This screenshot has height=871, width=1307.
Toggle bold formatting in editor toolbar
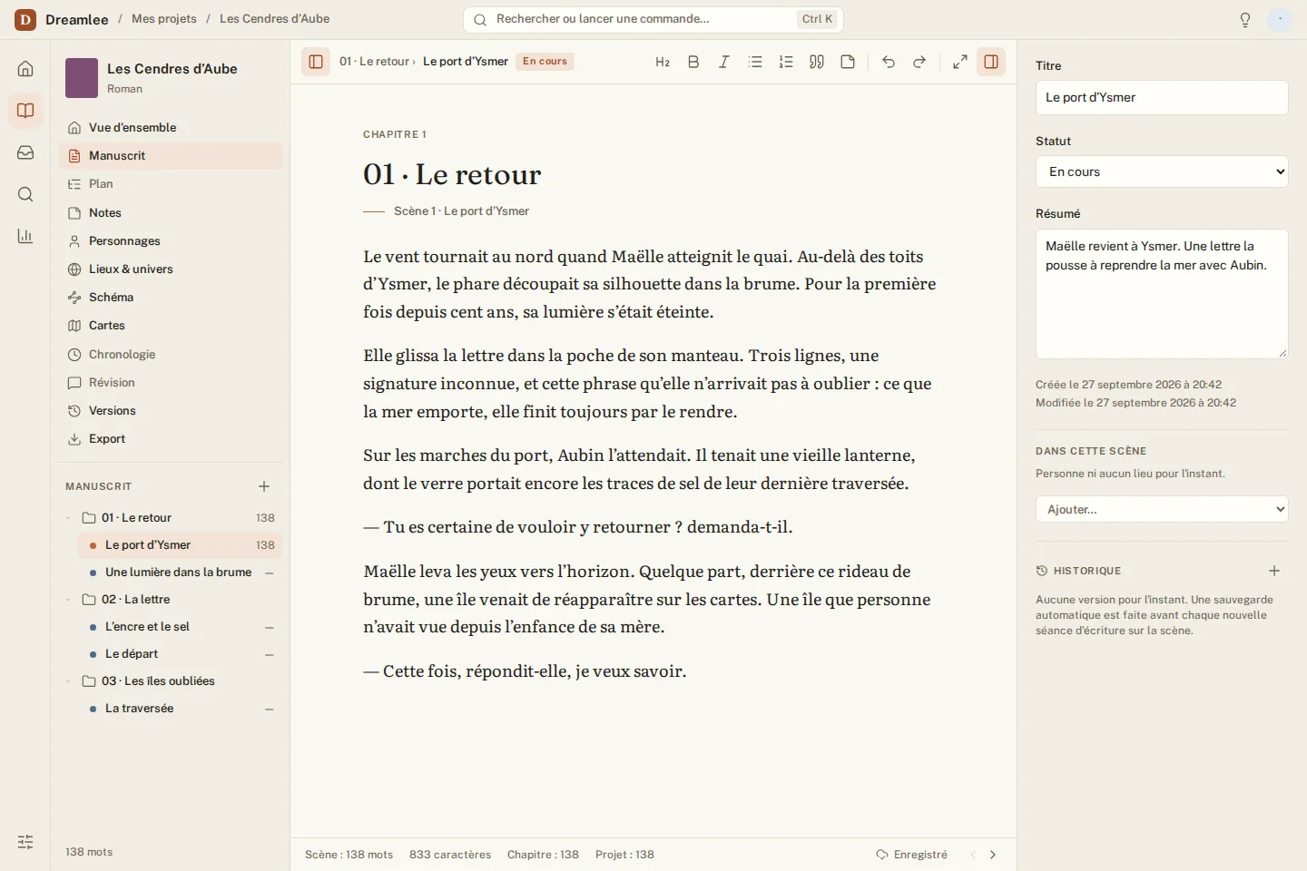pyautogui.click(x=693, y=62)
